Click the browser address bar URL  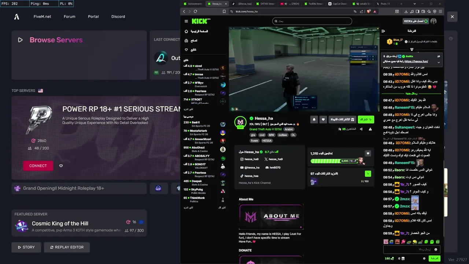(x=247, y=11)
